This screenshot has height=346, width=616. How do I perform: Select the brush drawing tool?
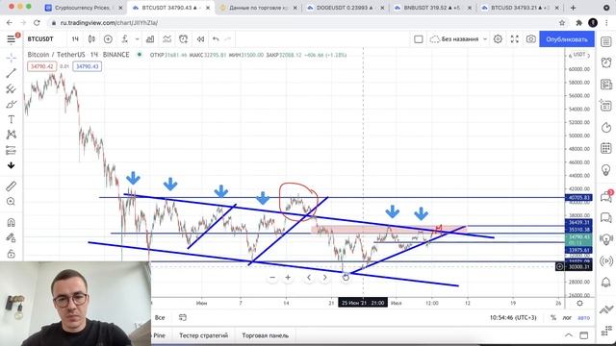[x=11, y=105]
